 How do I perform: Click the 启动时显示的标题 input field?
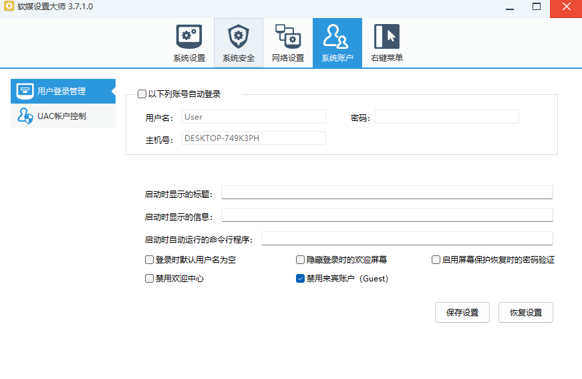click(387, 193)
